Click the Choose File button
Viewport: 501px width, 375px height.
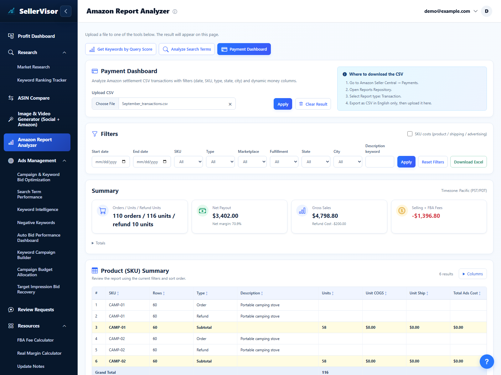(105, 104)
